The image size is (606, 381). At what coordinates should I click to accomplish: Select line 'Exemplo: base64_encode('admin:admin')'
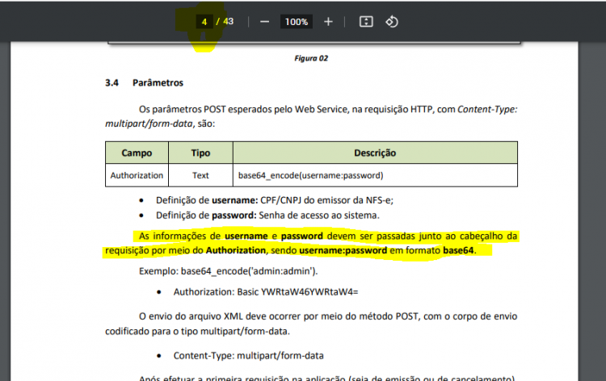tap(229, 271)
